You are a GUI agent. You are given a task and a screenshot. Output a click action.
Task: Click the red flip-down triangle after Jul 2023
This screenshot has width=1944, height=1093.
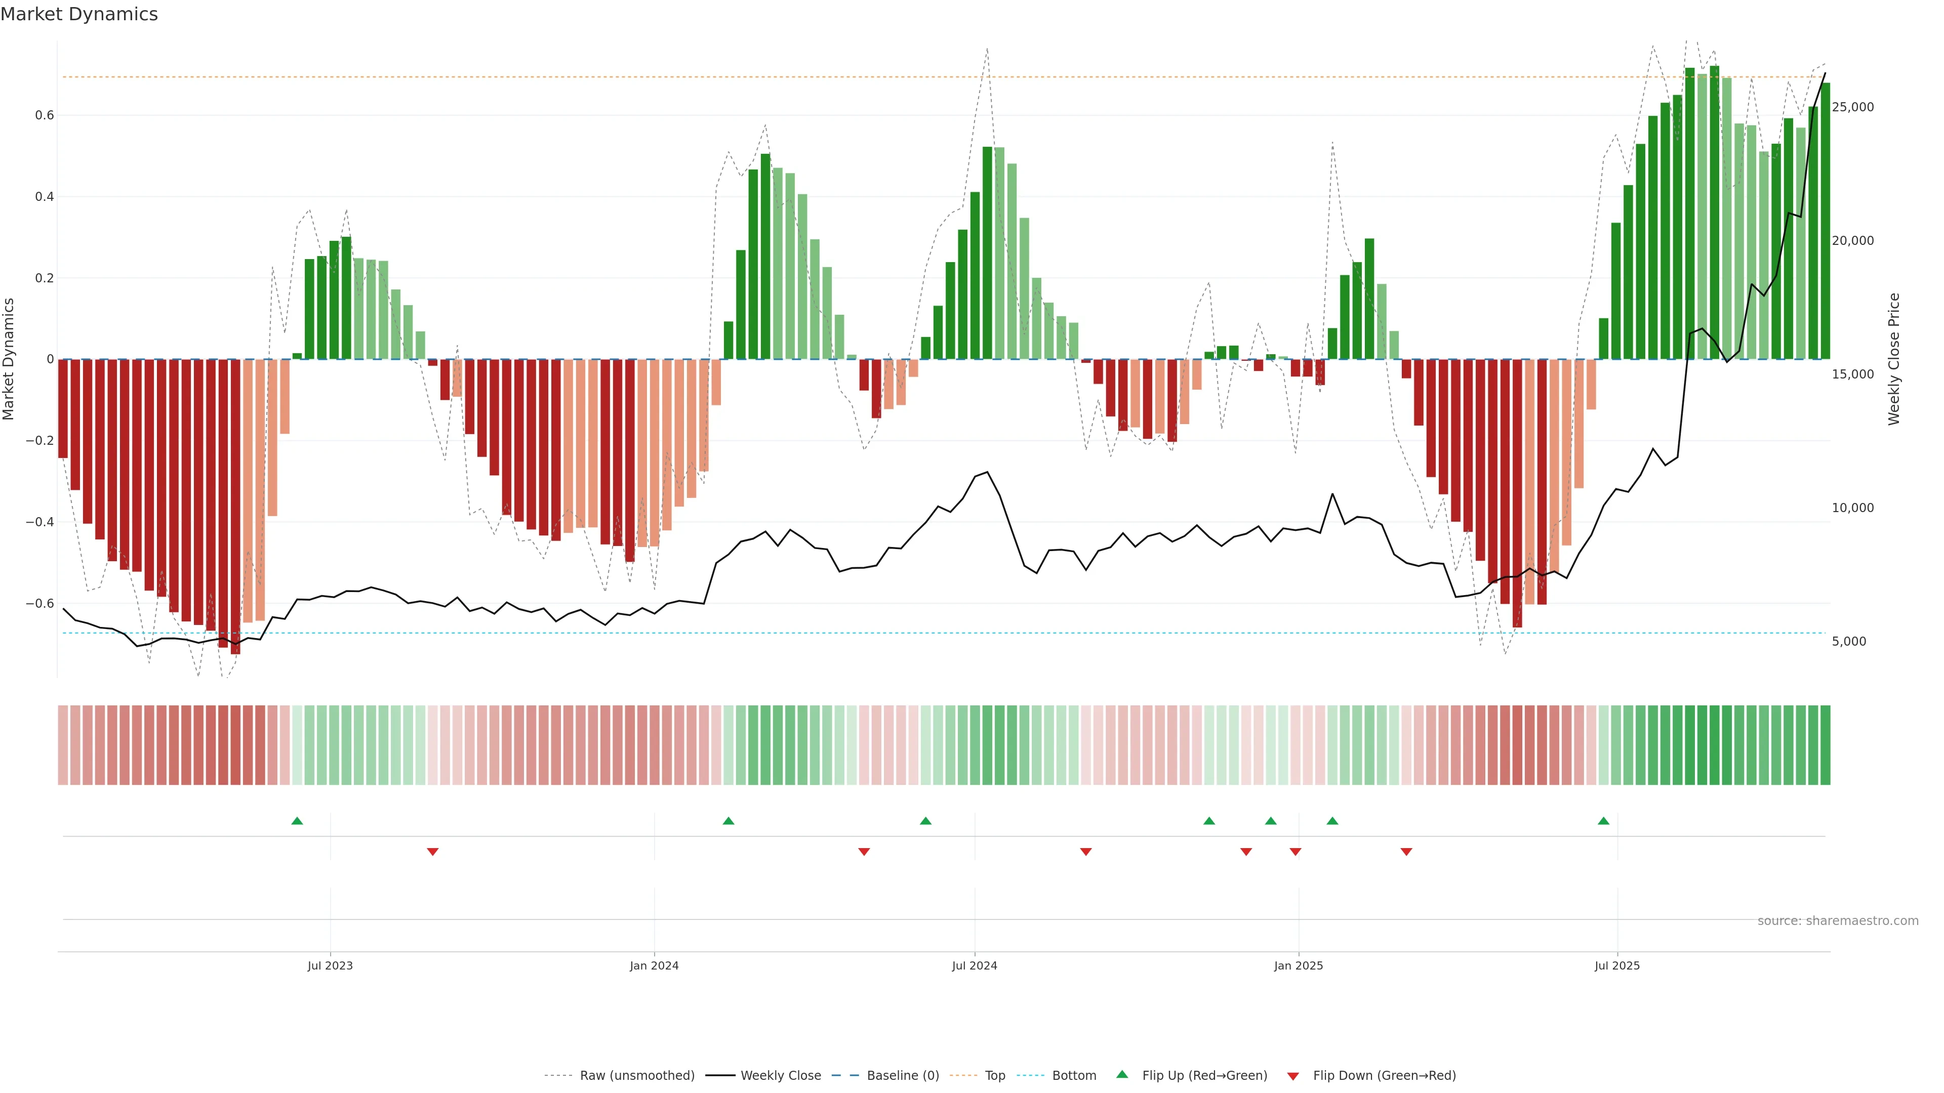(432, 852)
